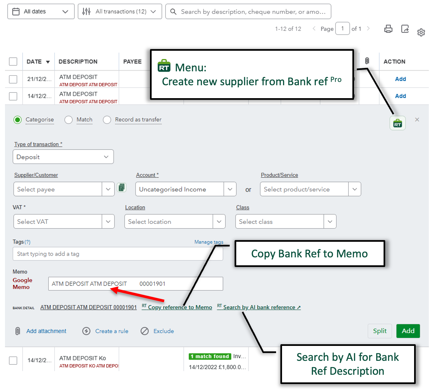434x390 pixels.
Task: Click the Tags help question mark
Action: [x=28, y=242]
